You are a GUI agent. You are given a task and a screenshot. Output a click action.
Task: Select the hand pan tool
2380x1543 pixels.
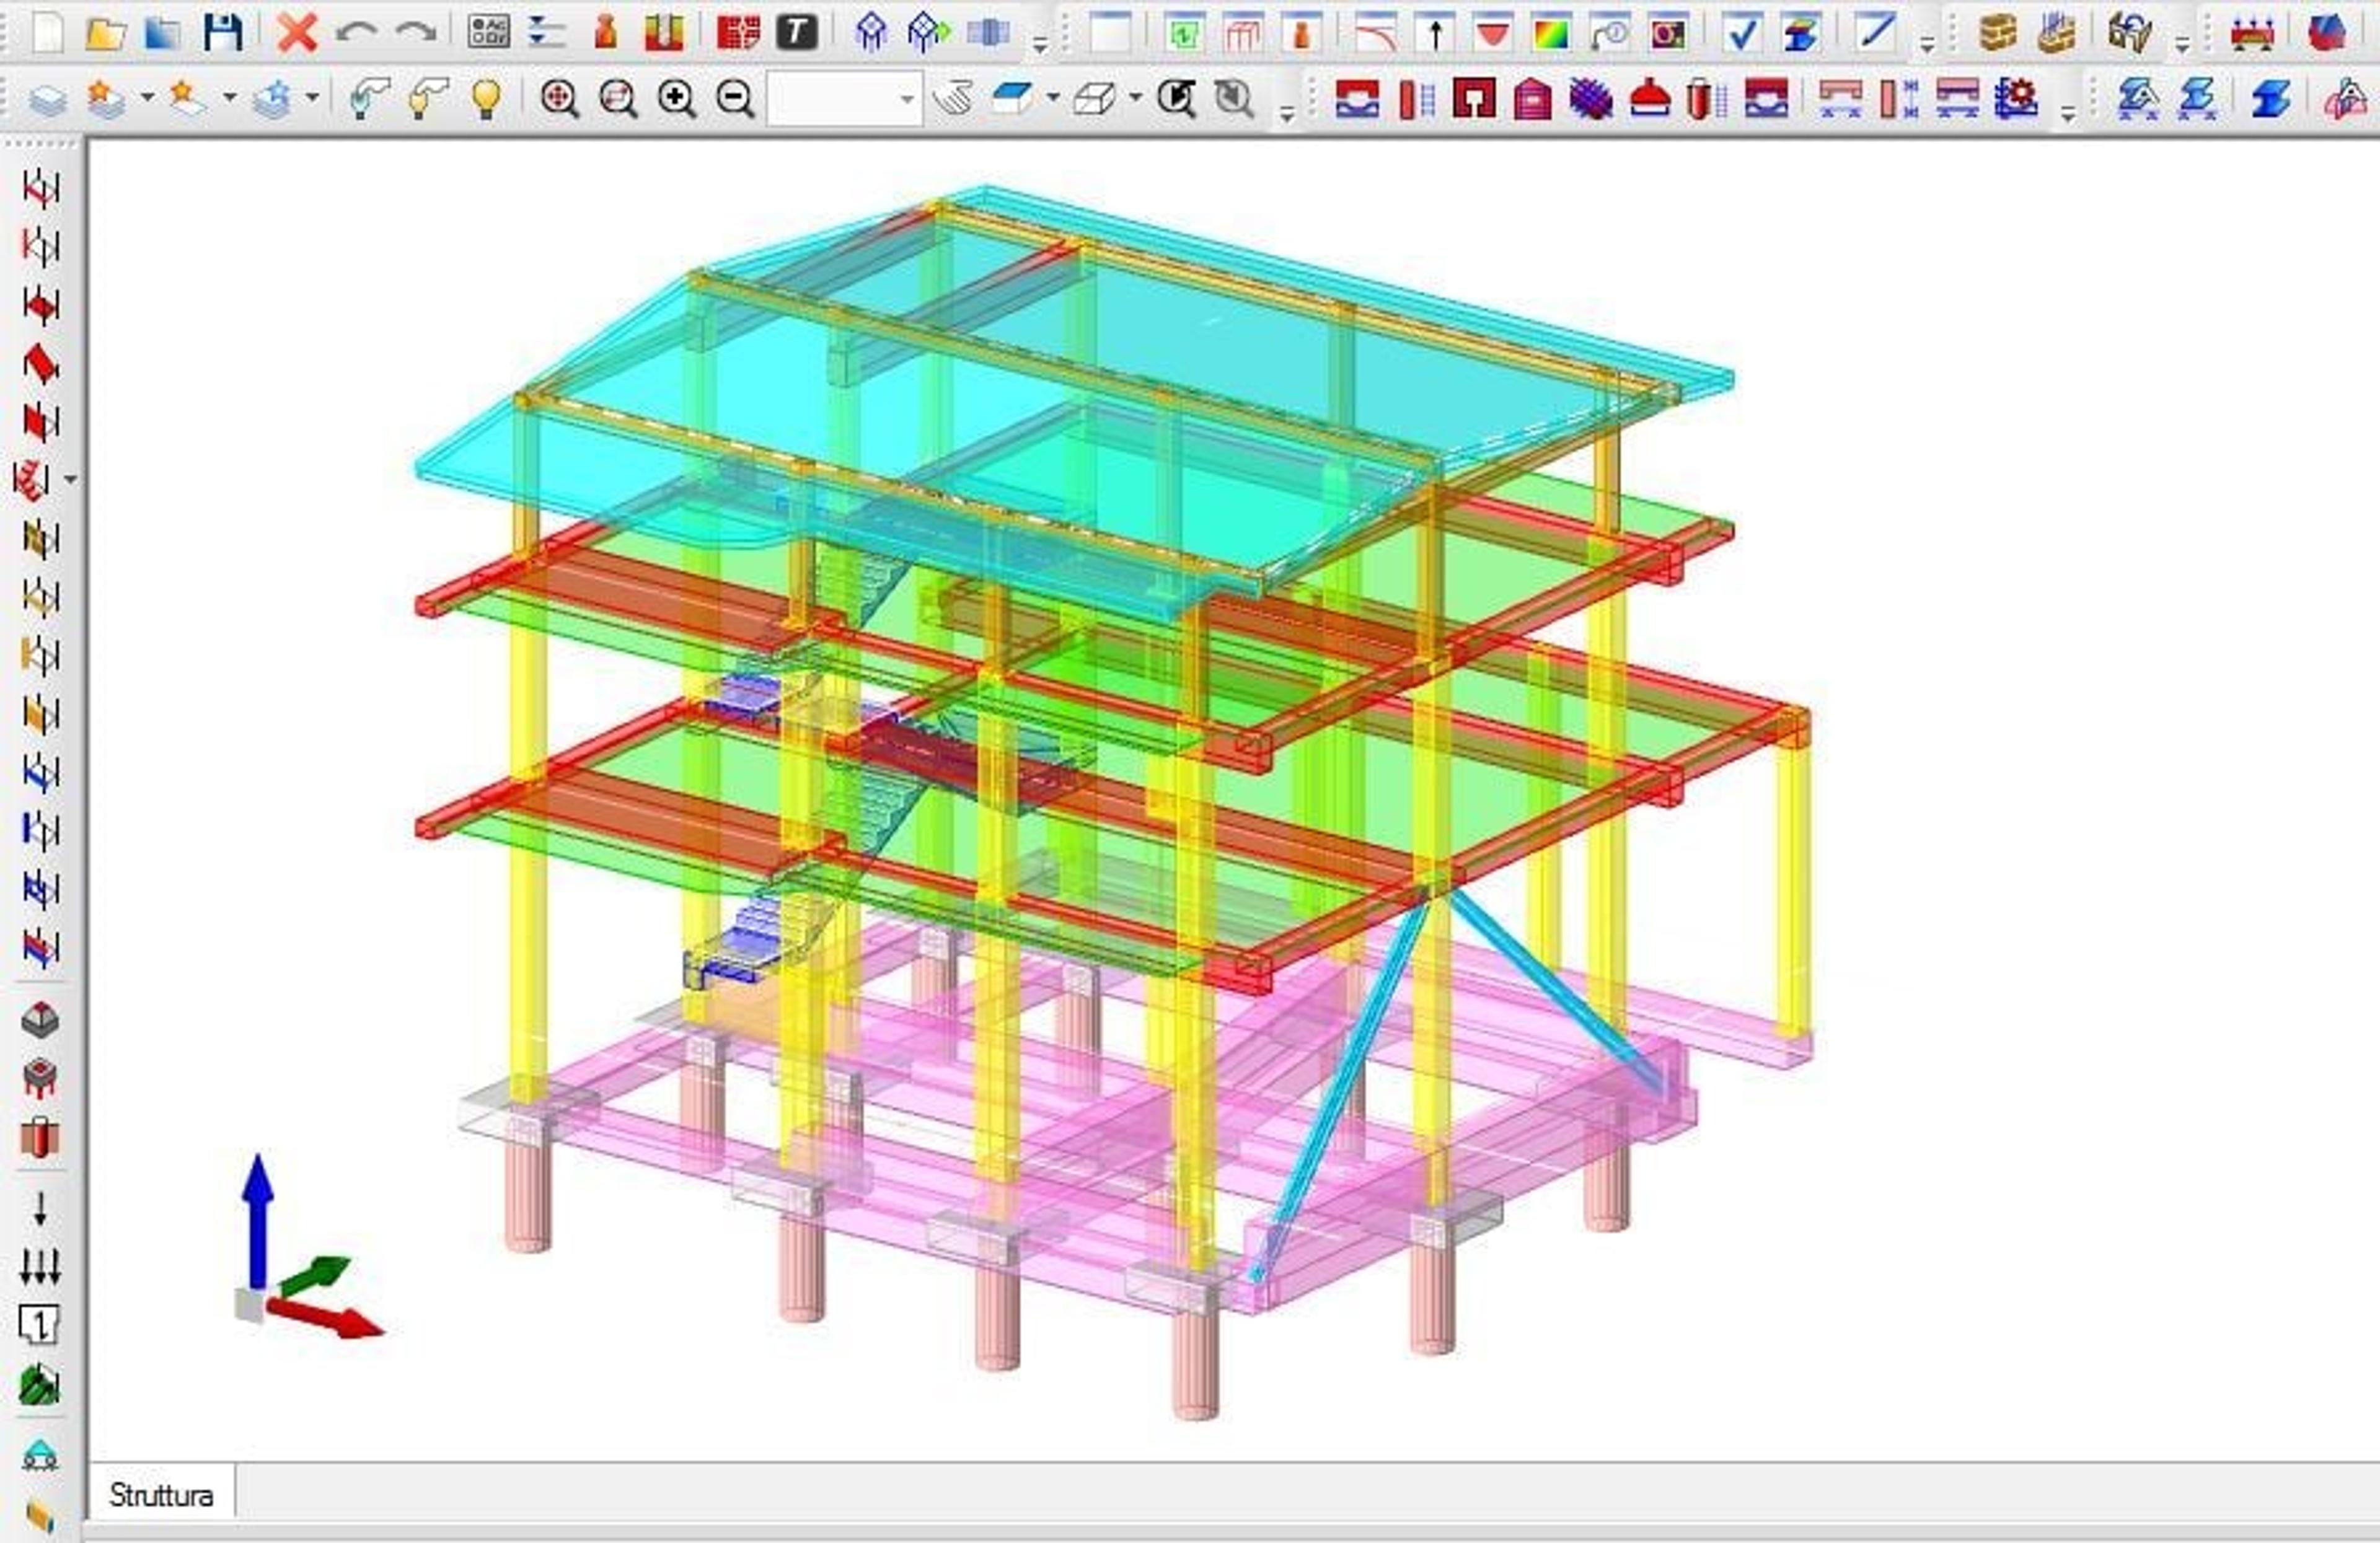click(x=953, y=98)
